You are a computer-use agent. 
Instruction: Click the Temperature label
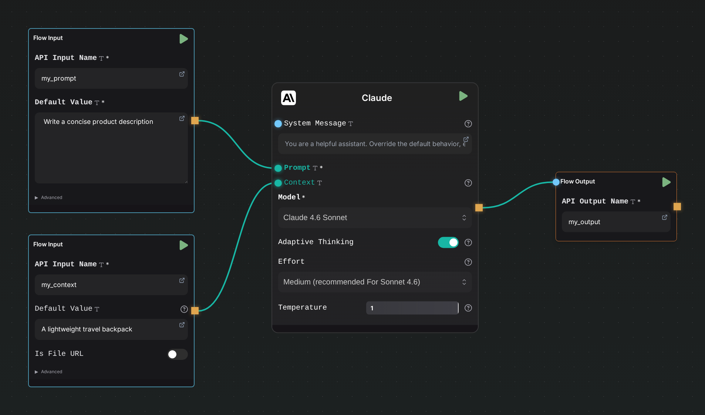[302, 307]
